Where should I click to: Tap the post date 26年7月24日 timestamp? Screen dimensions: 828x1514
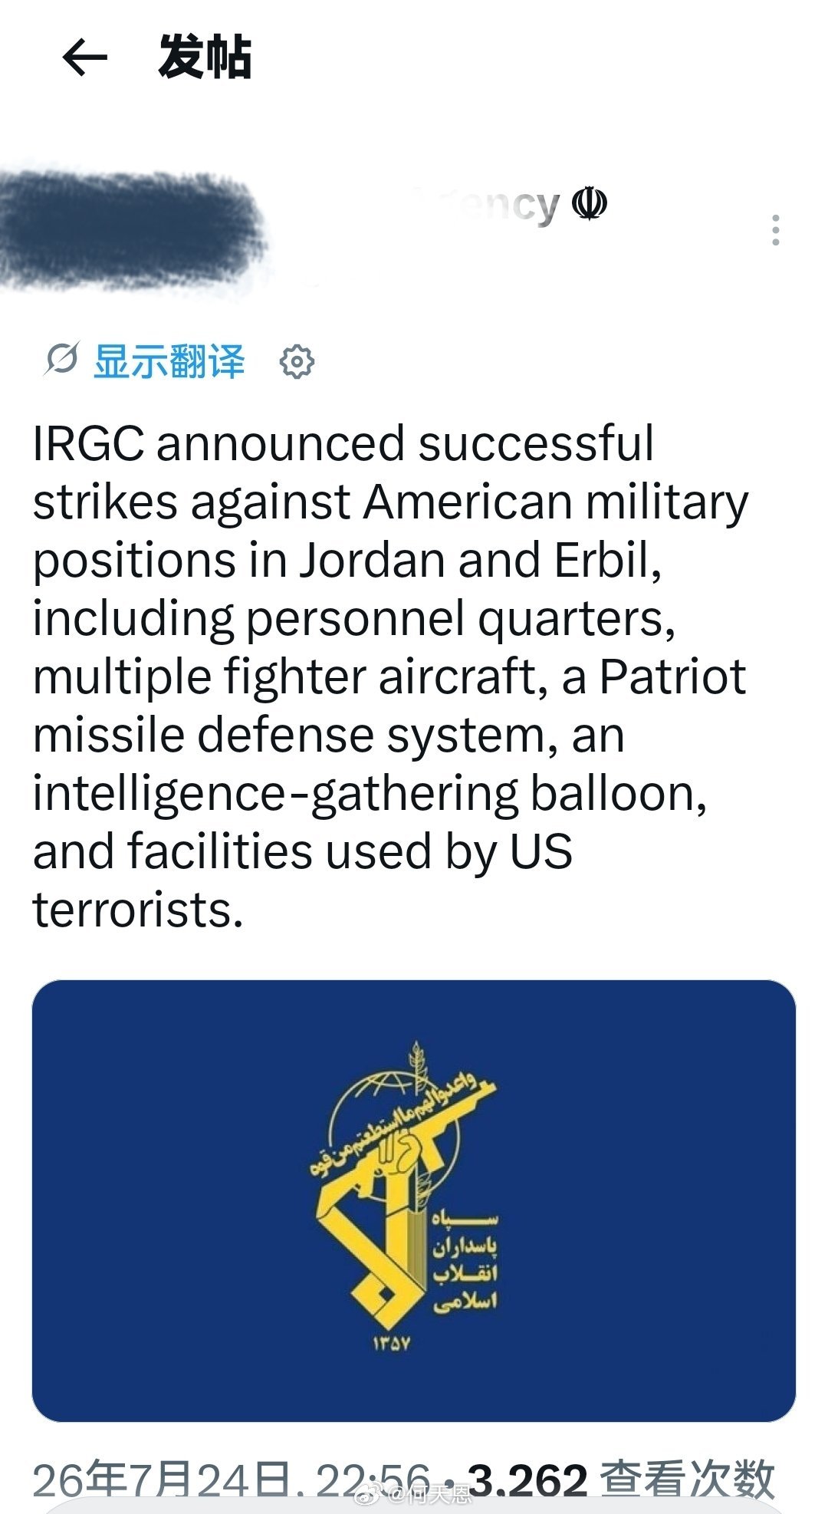click(x=163, y=1479)
